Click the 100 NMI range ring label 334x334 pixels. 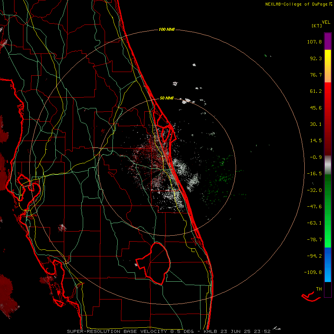(167, 29)
